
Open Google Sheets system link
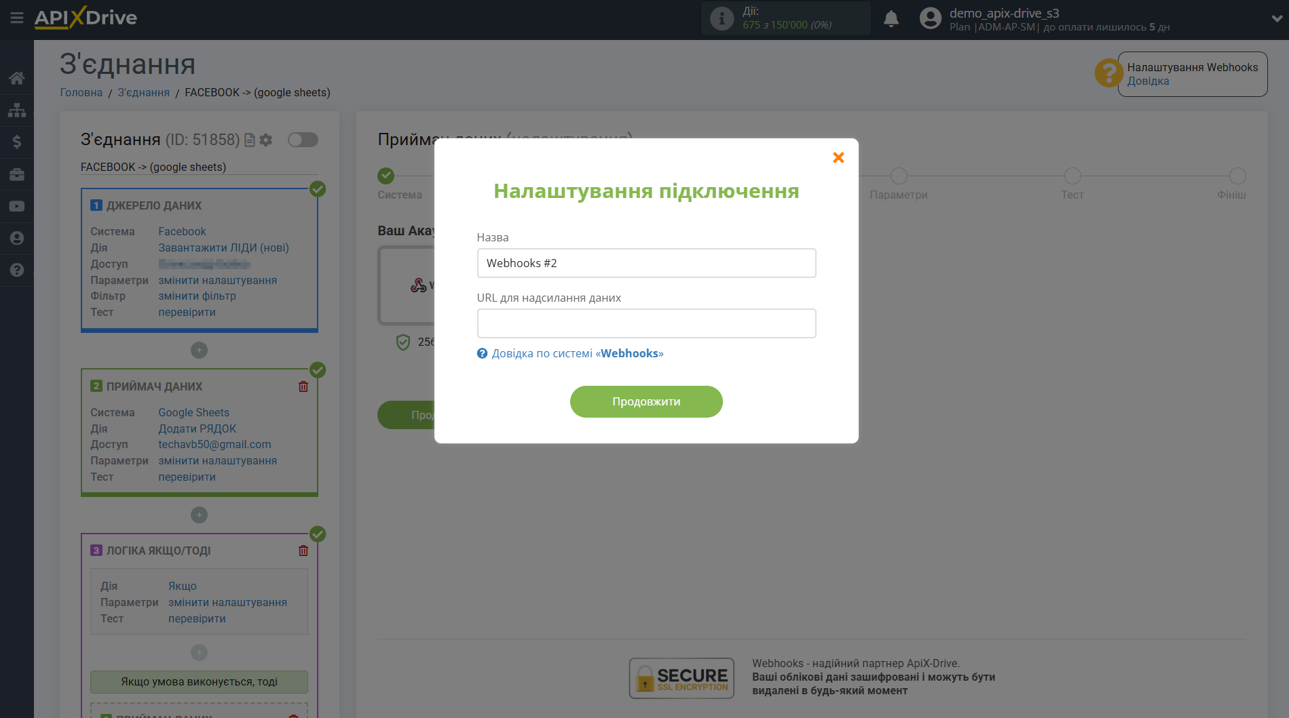(193, 412)
